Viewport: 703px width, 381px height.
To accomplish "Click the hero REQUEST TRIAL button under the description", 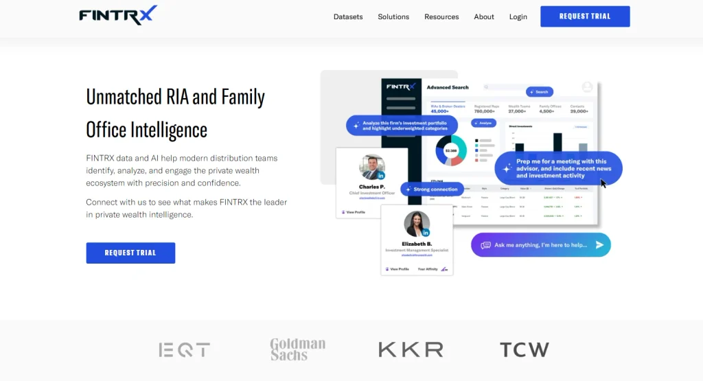I will tap(130, 253).
